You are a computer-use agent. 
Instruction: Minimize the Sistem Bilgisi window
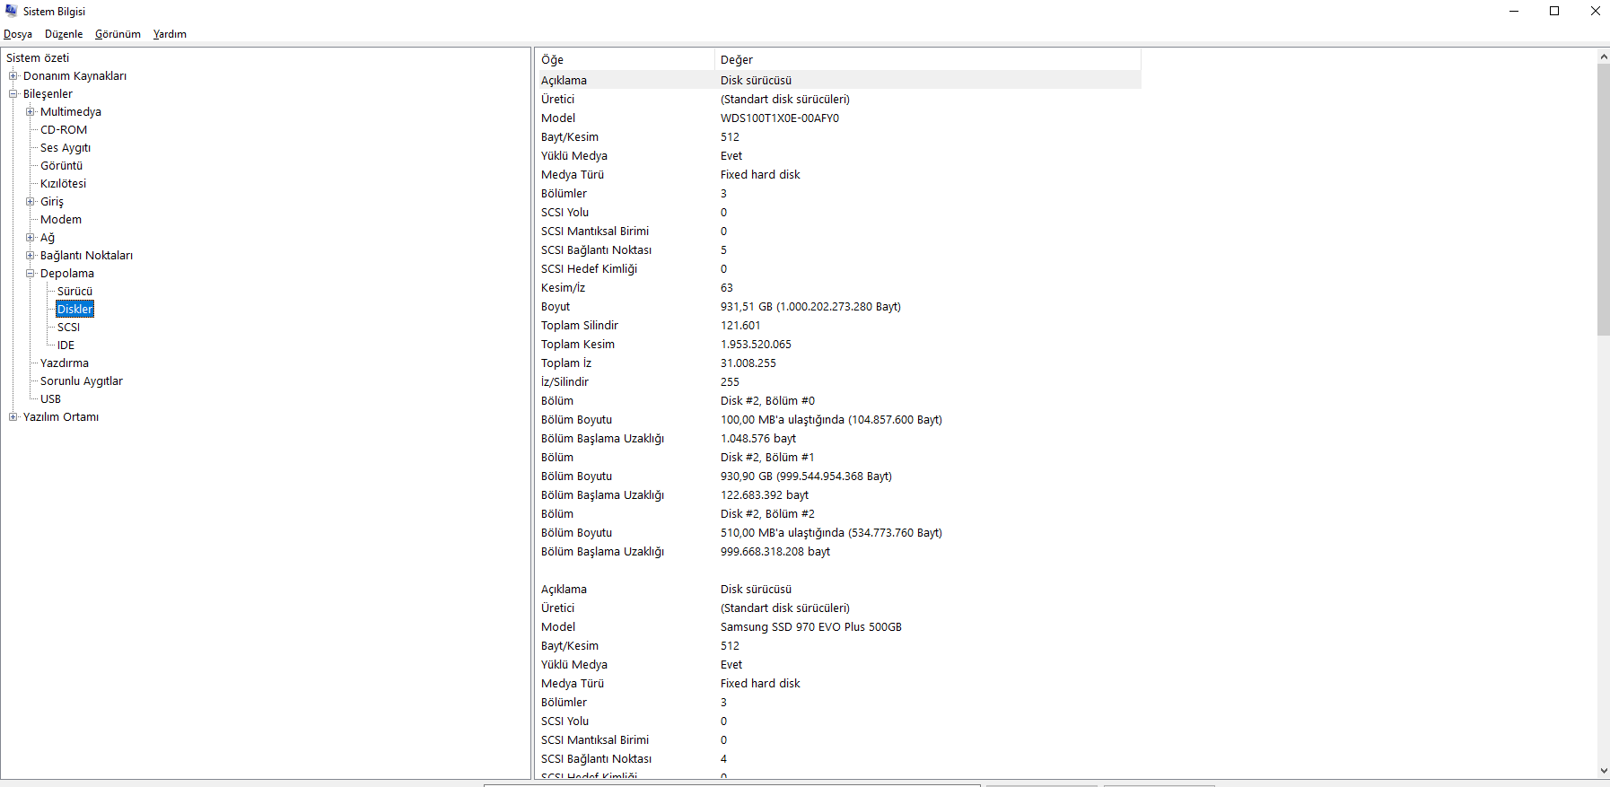pos(1514,11)
